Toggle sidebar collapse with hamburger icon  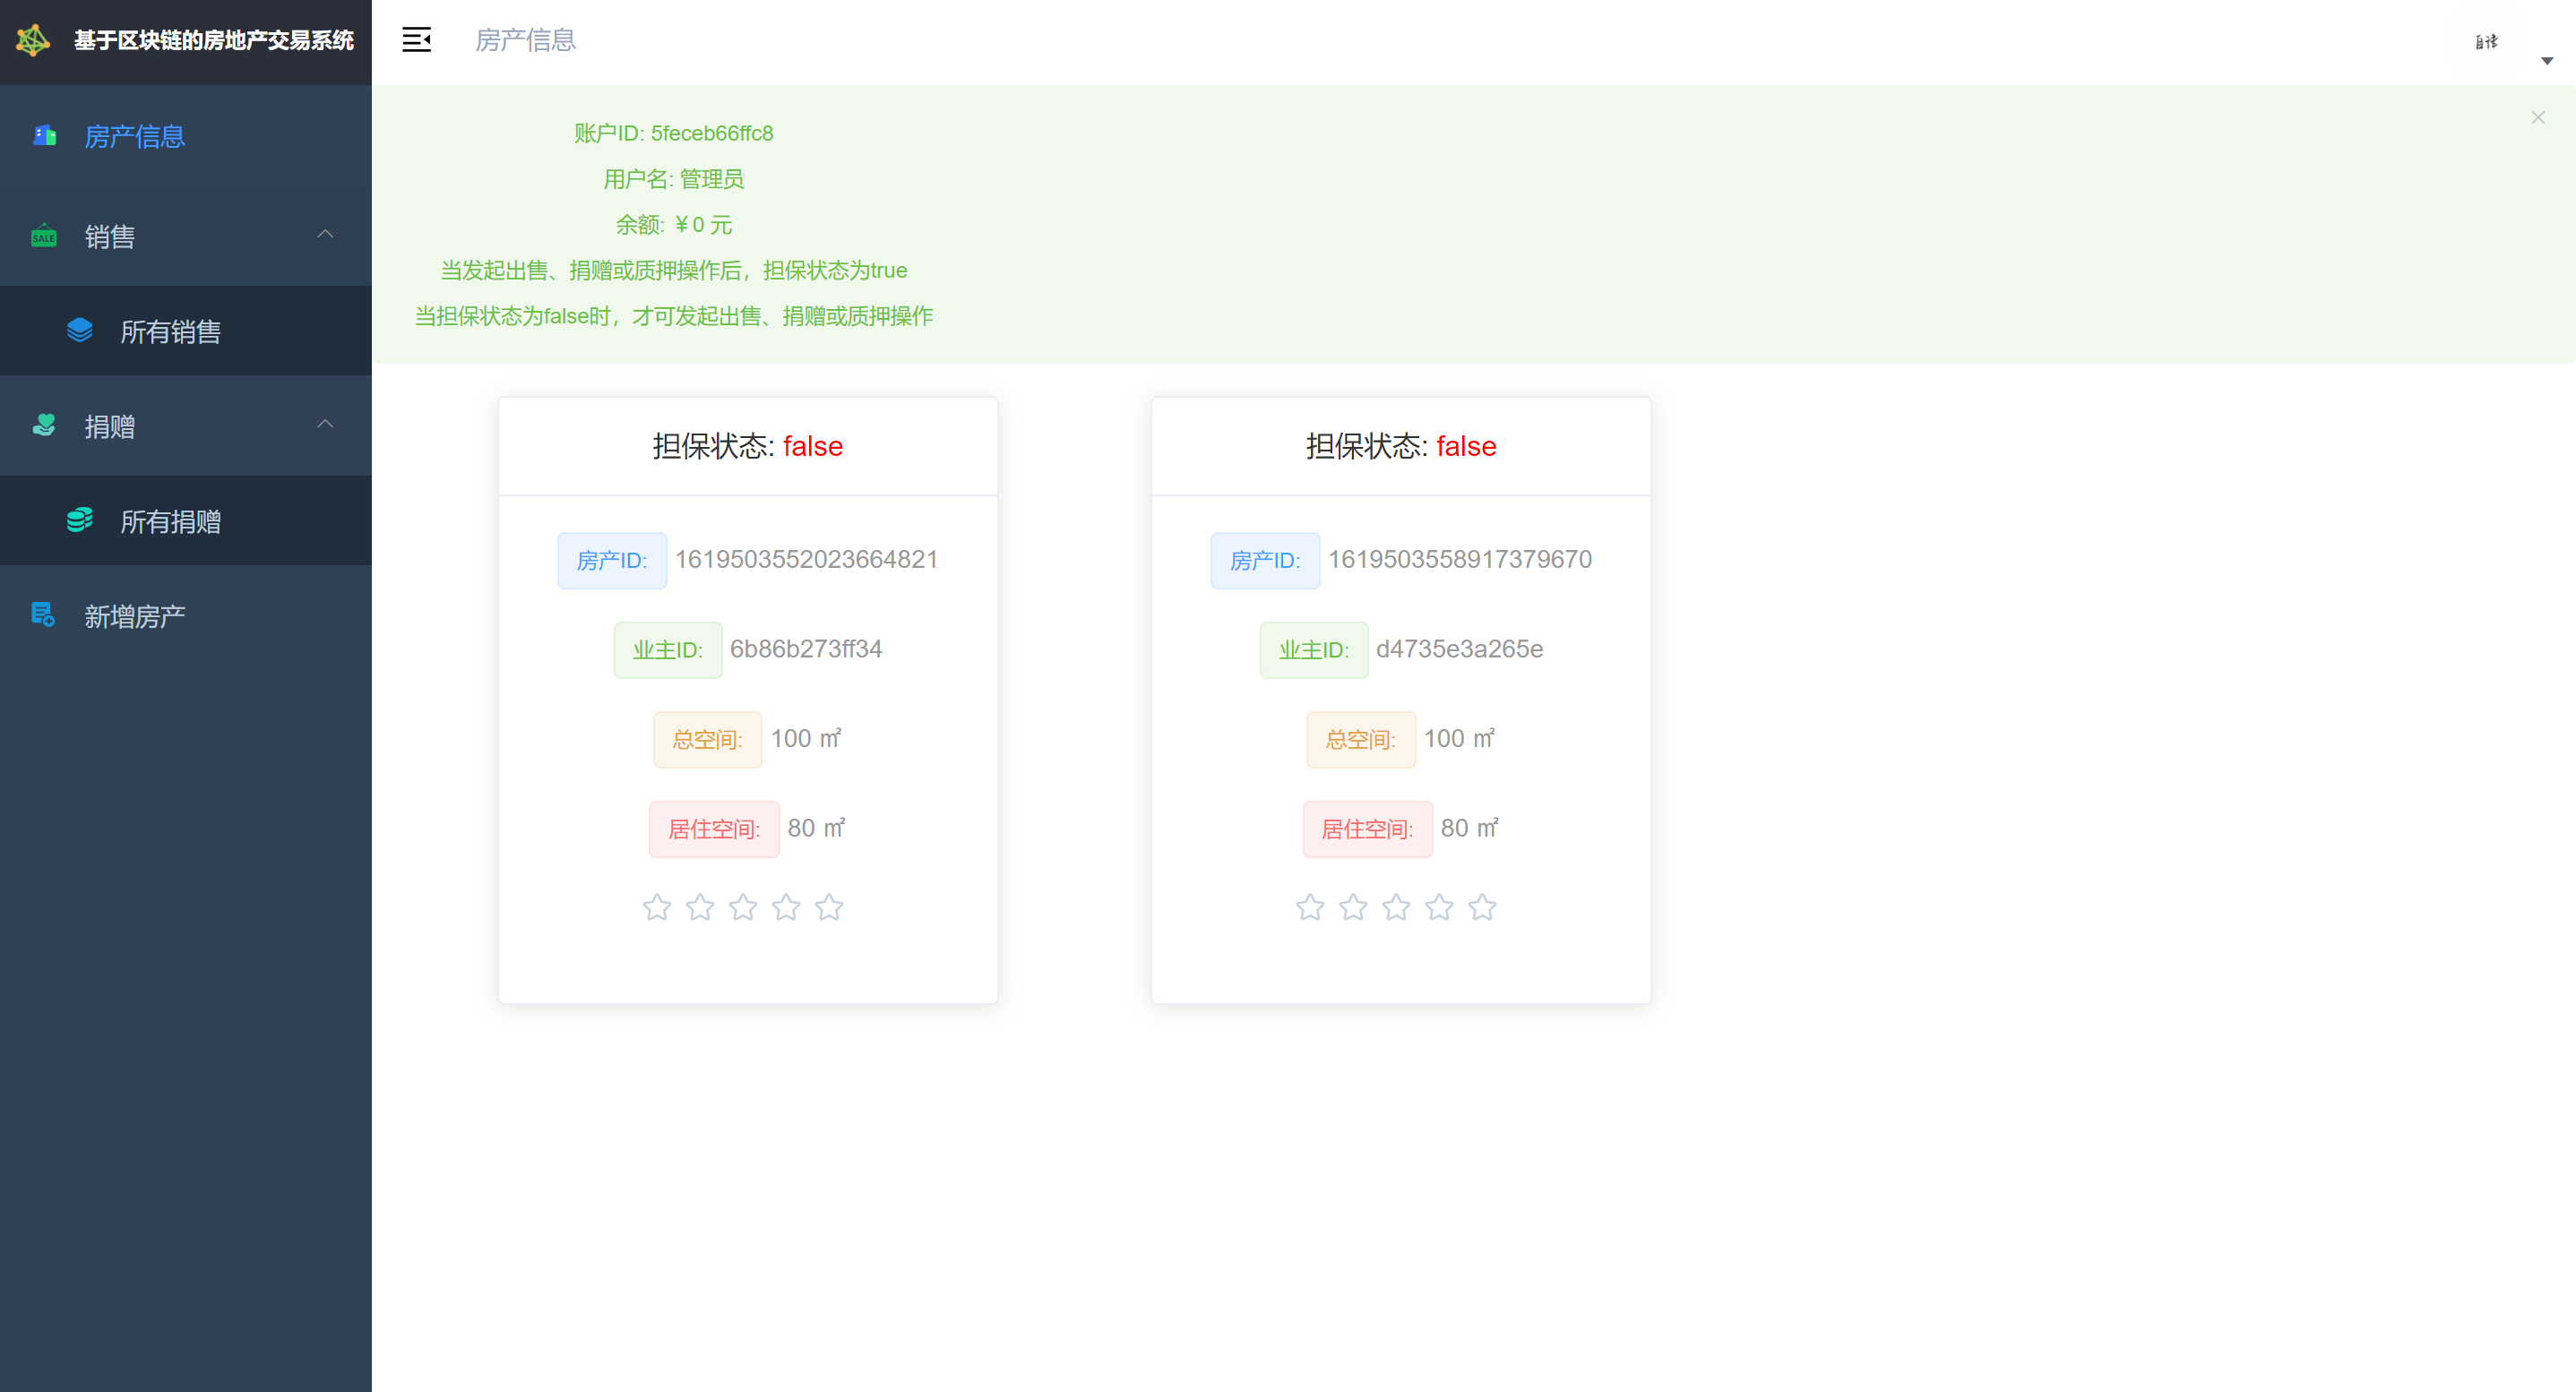coord(416,40)
